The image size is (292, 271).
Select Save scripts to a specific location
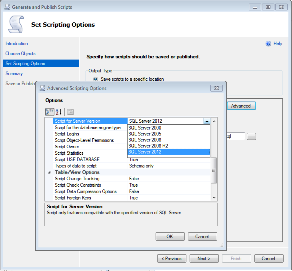(96, 79)
